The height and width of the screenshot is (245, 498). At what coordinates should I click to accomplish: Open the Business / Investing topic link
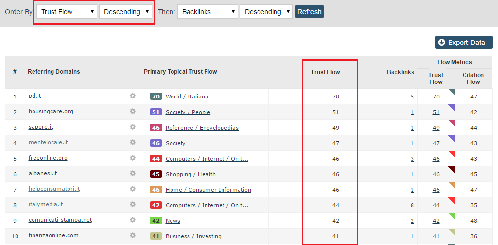point(193,236)
